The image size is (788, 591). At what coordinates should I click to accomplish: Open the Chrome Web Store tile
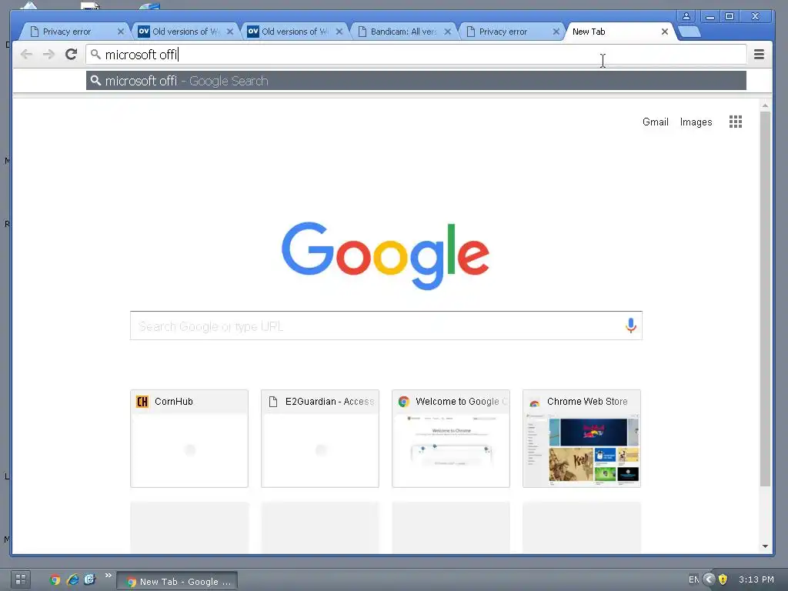tap(582, 438)
